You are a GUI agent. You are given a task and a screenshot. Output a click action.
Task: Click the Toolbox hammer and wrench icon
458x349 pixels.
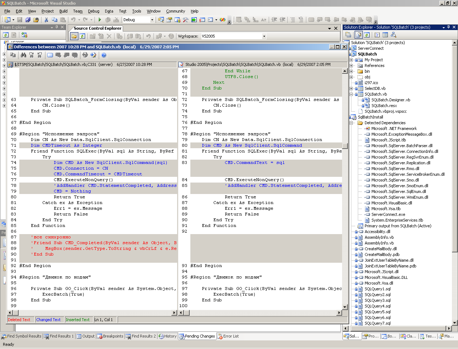[185, 20]
